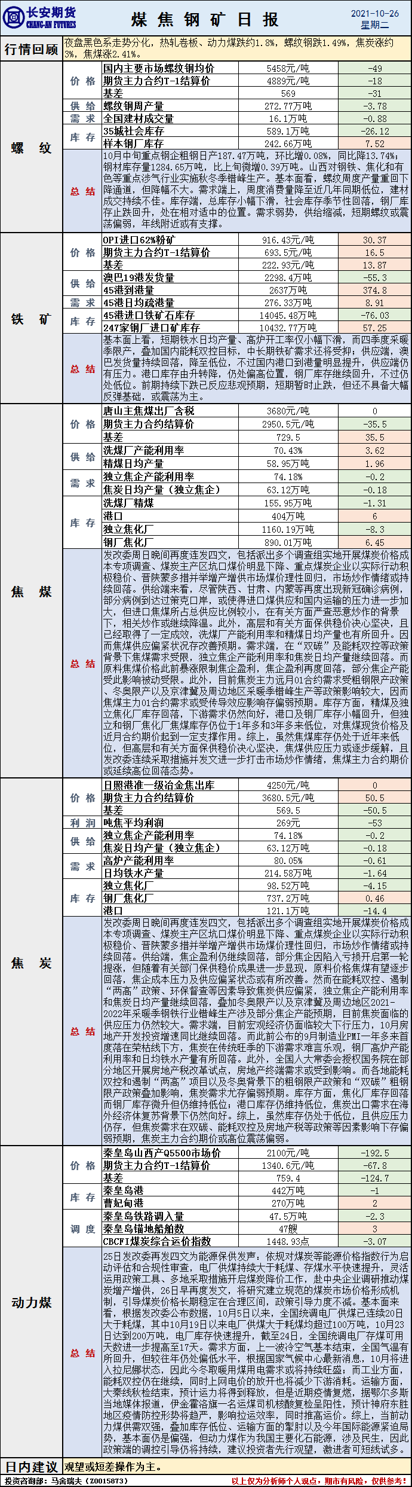The width and height of the screenshot is (412, 1487).
Task: Click the 日照港准一级冶金焦出库 row label
Action: (158, 785)
